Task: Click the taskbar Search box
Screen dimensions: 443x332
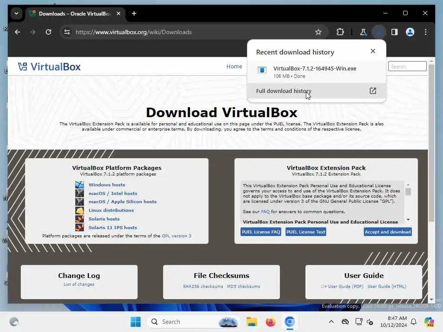Action: [193, 322]
